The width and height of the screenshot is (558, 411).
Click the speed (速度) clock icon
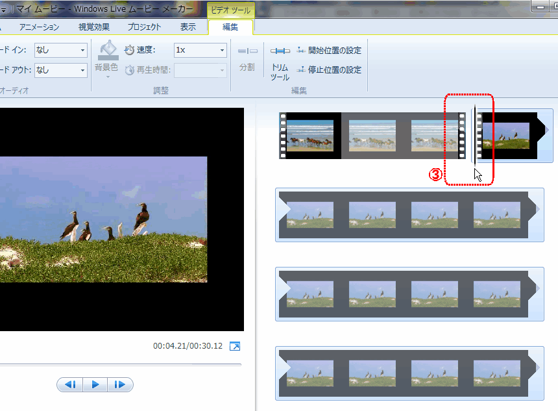click(x=129, y=50)
